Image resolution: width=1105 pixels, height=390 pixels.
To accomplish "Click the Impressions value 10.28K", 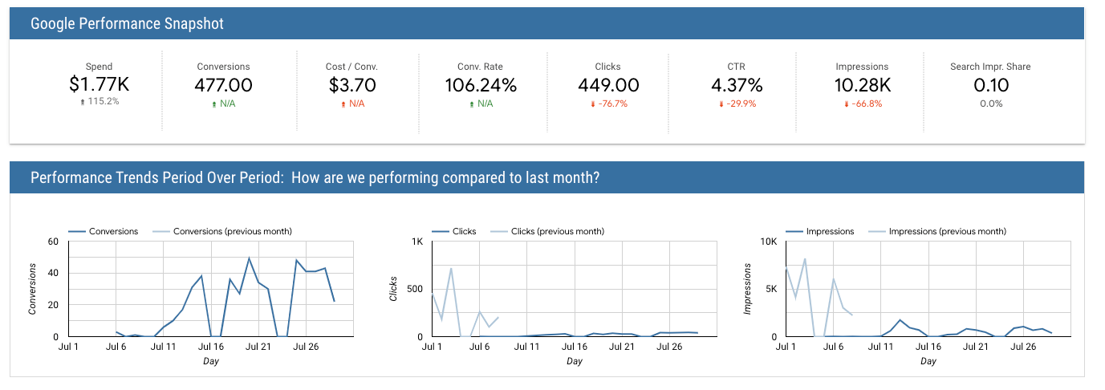I will (863, 84).
